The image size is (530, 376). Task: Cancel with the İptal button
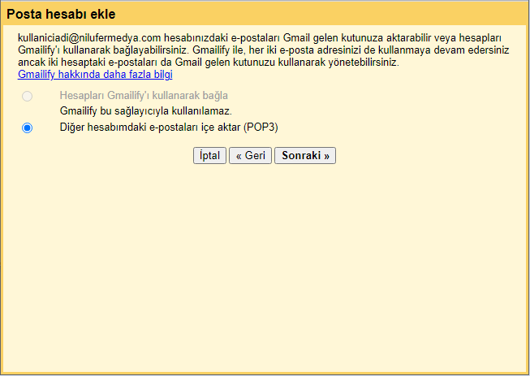coord(209,156)
